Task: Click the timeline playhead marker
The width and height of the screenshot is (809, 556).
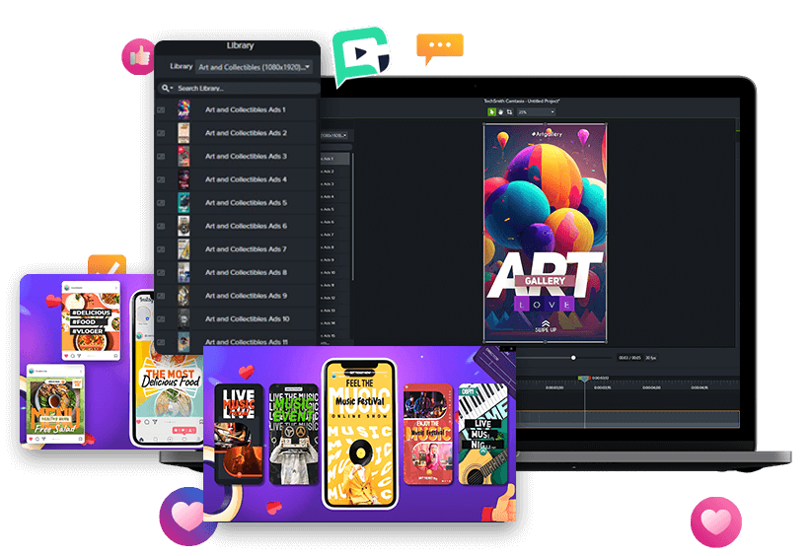Action: pyautogui.click(x=584, y=378)
